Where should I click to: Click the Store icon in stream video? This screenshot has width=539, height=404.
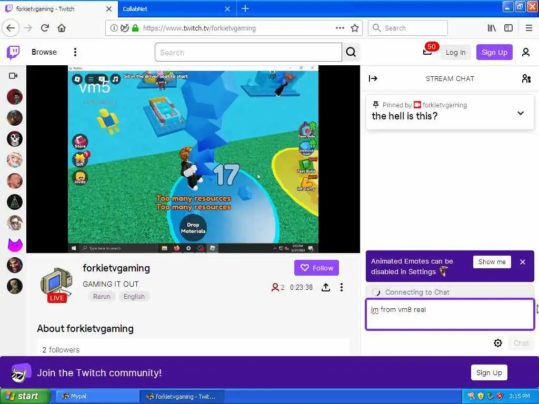(x=80, y=142)
